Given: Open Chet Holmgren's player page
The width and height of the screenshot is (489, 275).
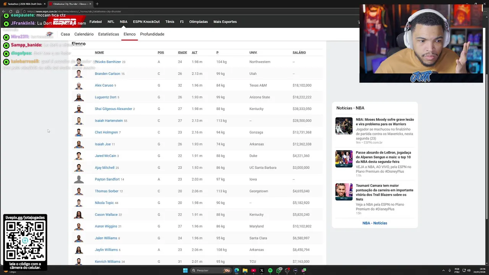Looking at the screenshot, I should 106,133.
